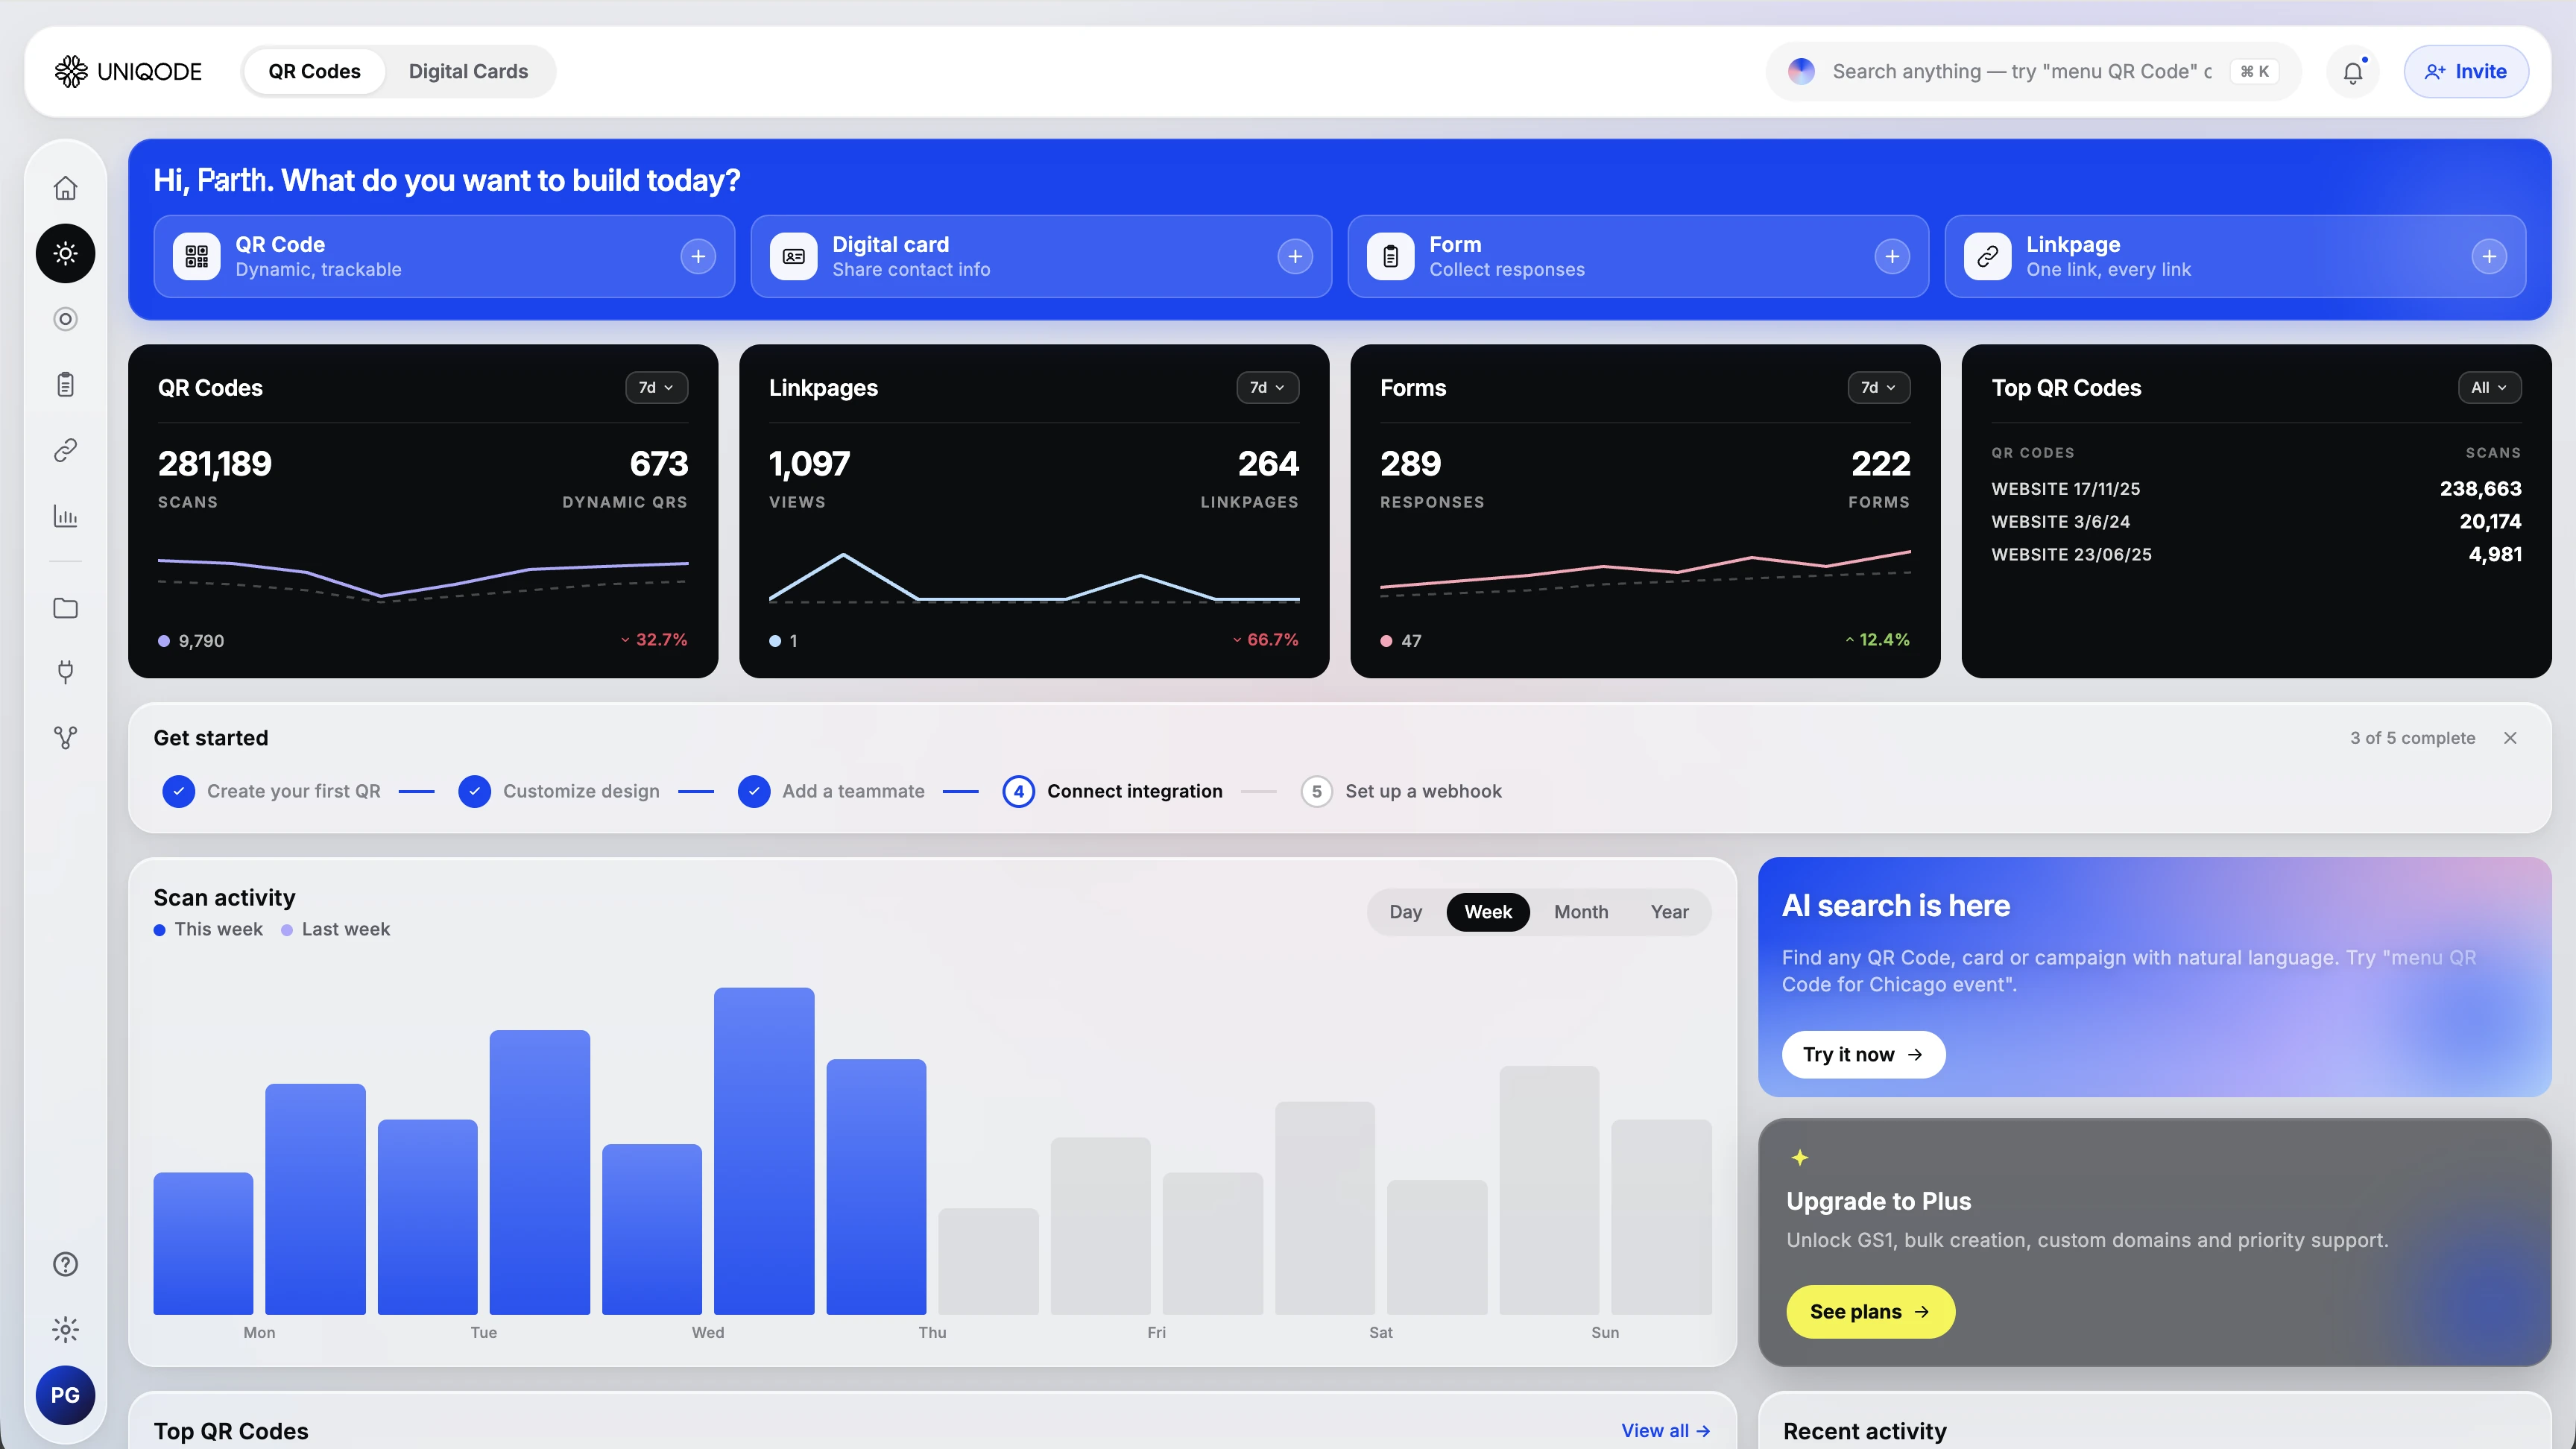This screenshot has height=1449, width=2576.
Task: Switch Scan activity to Day
Action: click(1405, 912)
